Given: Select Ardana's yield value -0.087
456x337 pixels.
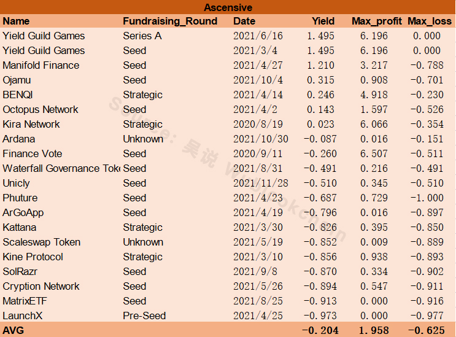Looking at the screenshot, I should pos(320,139).
